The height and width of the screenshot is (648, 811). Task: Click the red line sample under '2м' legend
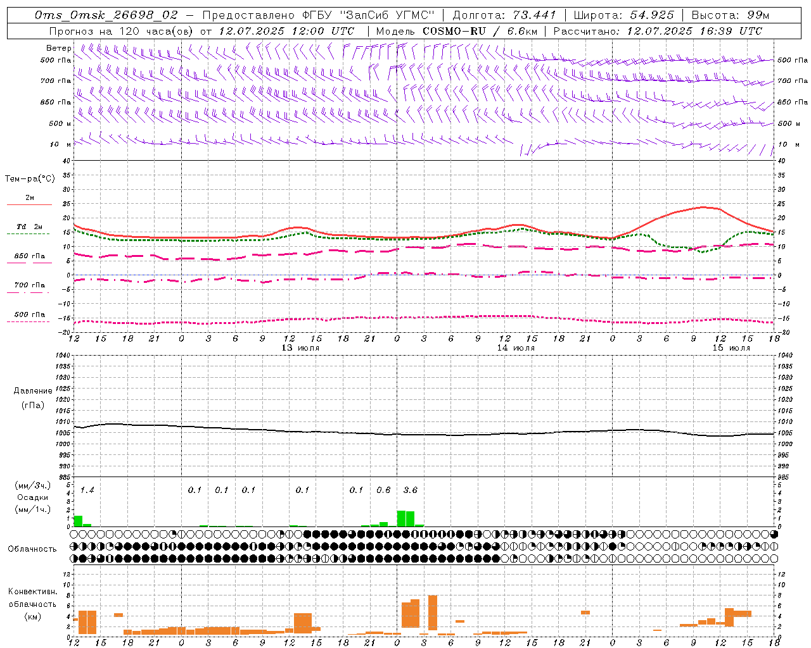(29, 204)
